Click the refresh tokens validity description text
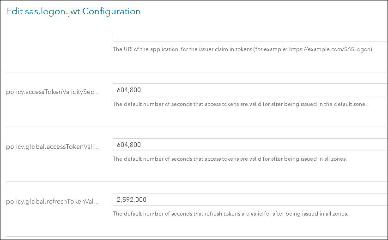 click(x=230, y=214)
